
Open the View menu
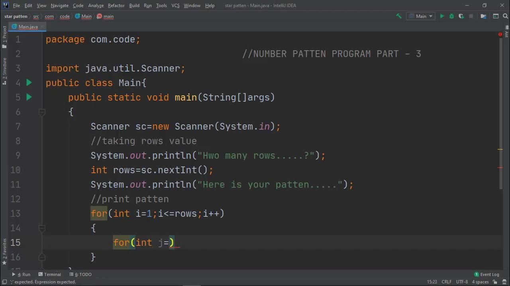click(41, 6)
